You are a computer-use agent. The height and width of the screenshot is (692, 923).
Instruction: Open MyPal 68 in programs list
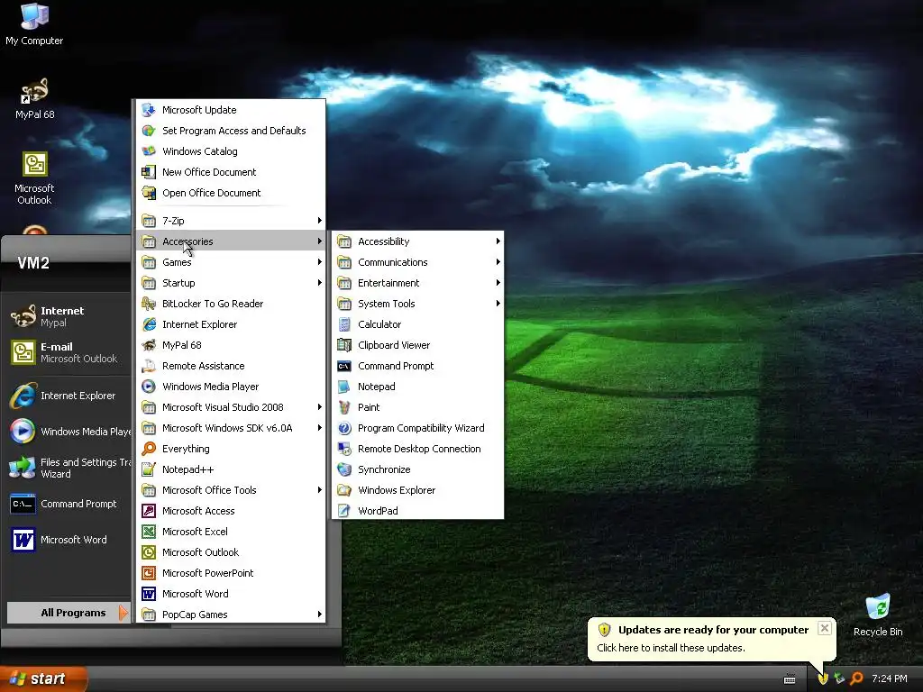pos(231,345)
